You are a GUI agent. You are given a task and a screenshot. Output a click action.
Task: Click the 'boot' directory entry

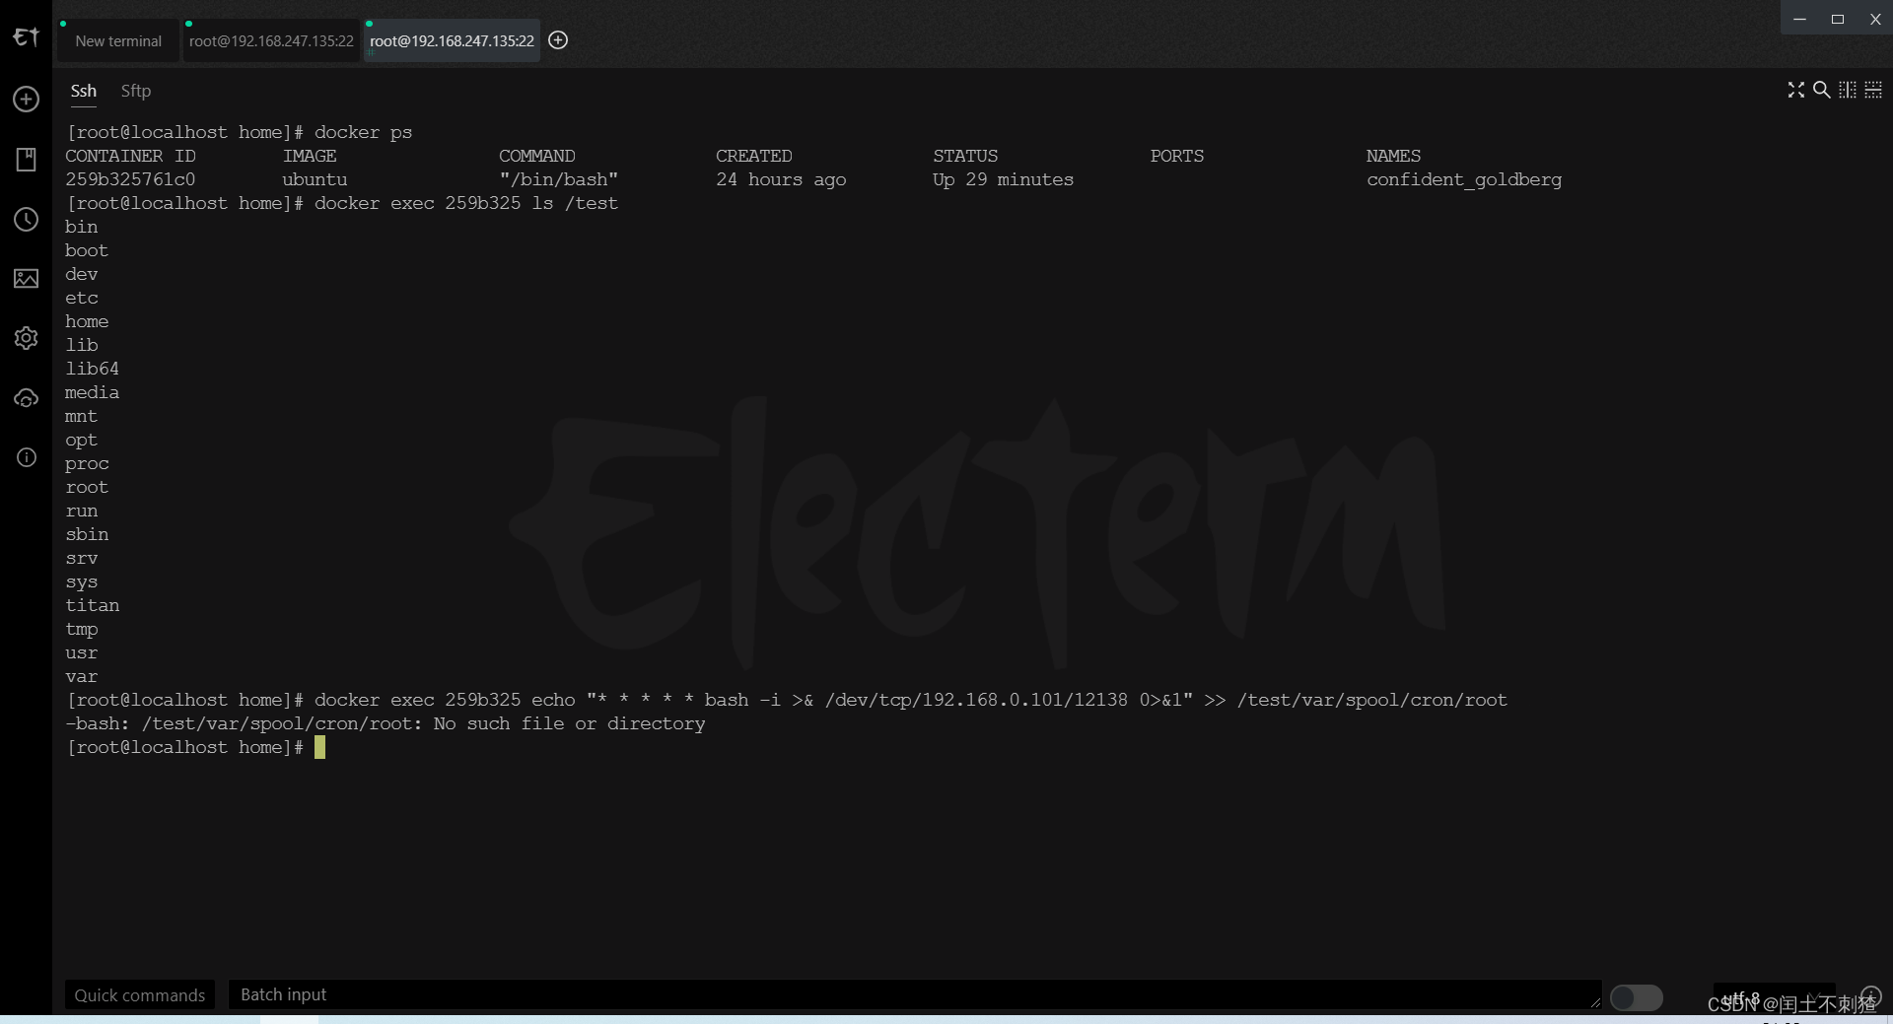87,250
